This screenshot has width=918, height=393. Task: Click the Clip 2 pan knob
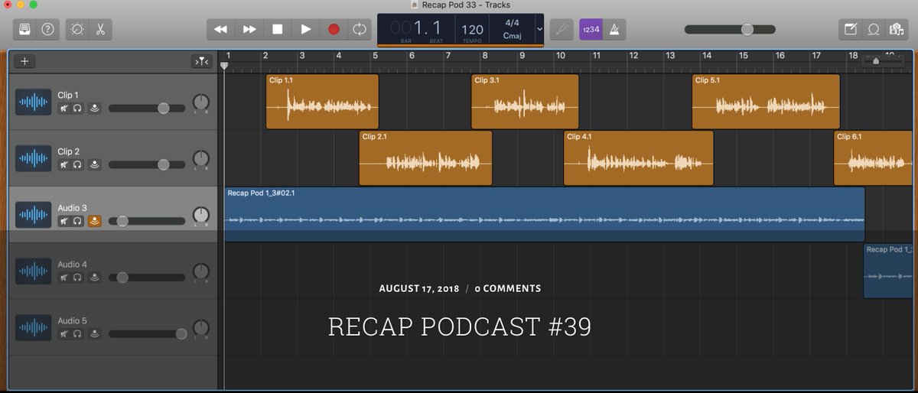click(x=200, y=158)
